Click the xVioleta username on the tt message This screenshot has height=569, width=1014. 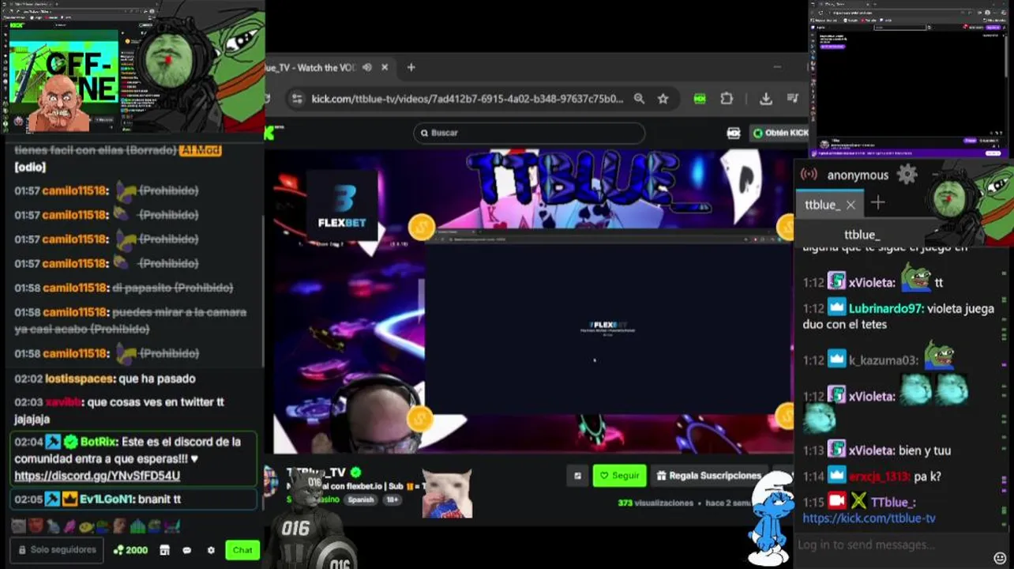click(872, 282)
